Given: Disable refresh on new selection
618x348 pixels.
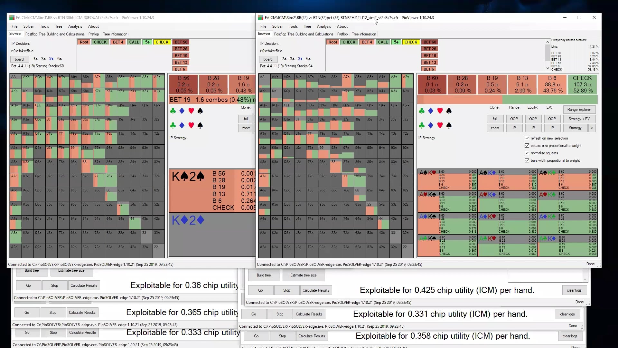Looking at the screenshot, I should click(x=527, y=138).
